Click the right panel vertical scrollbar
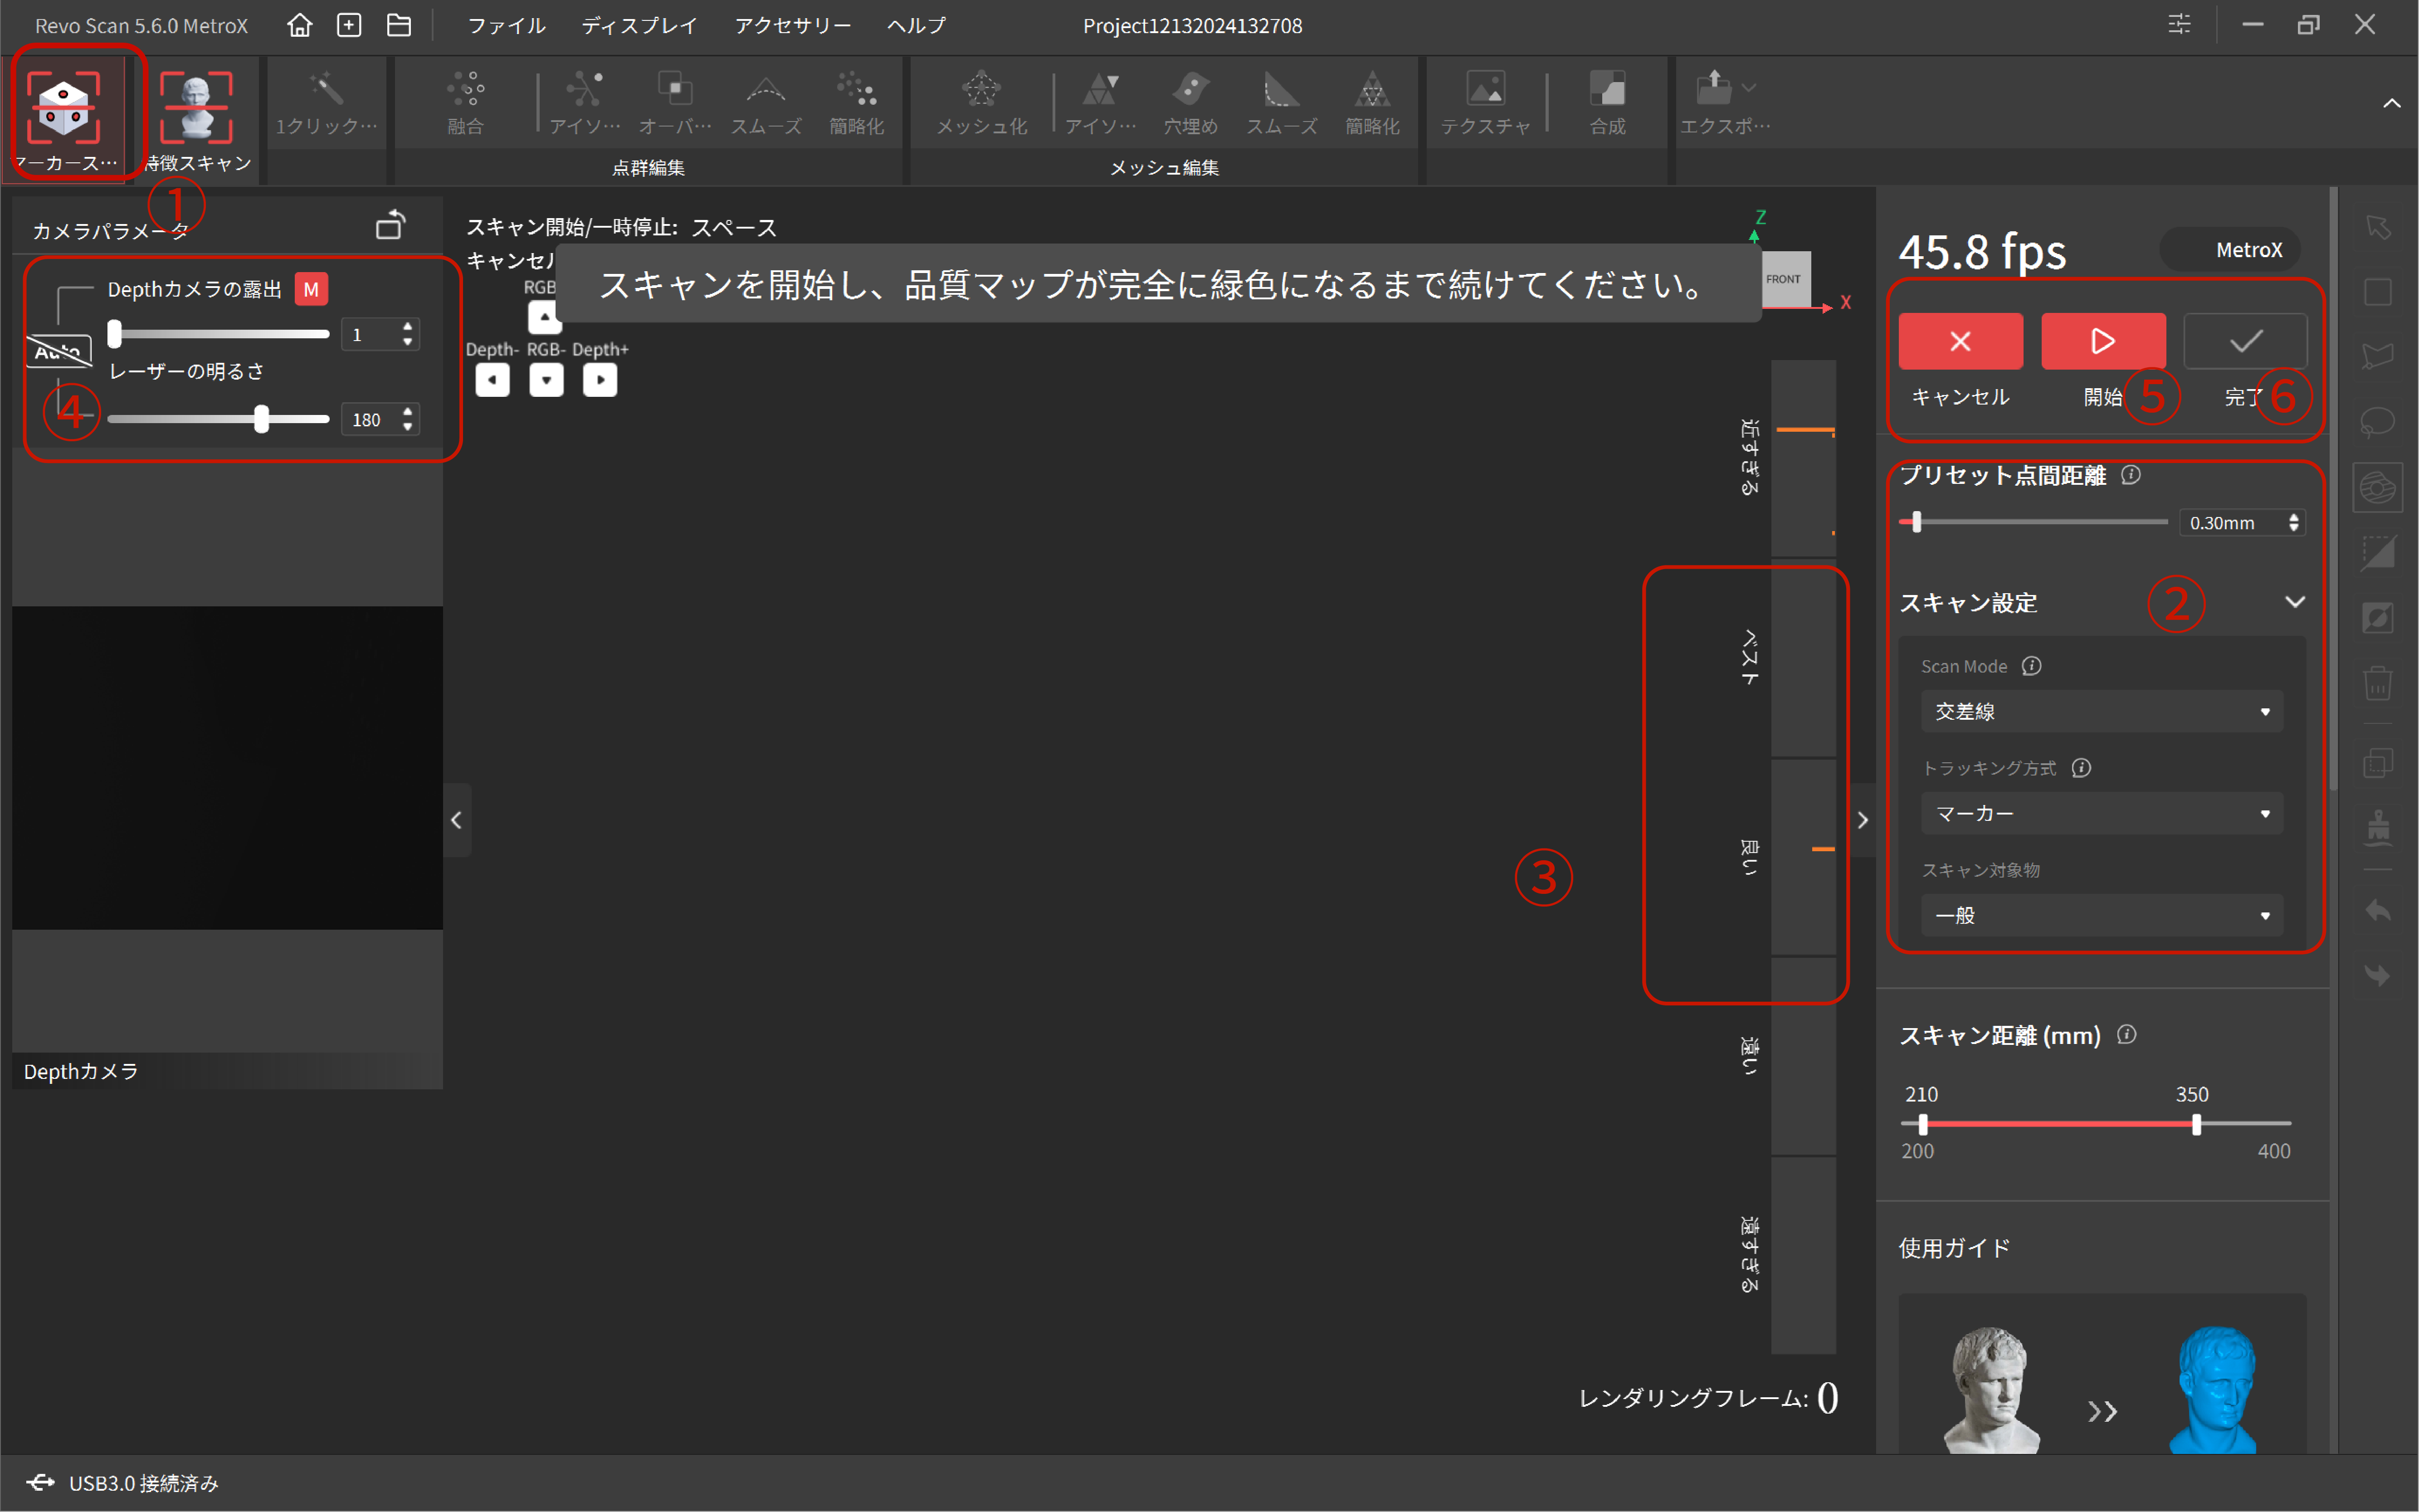Image resolution: width=2419 pixels, height=1512 pixels. pos(2334,490)
